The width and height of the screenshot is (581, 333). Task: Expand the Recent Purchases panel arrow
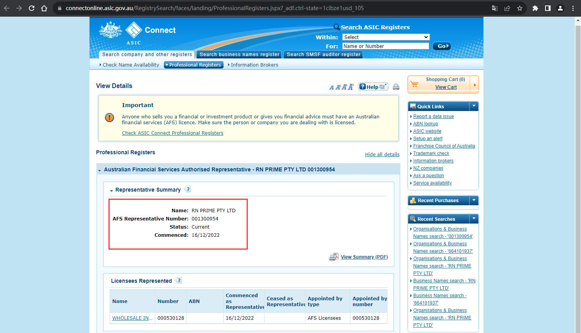click(x=474, y=200)
